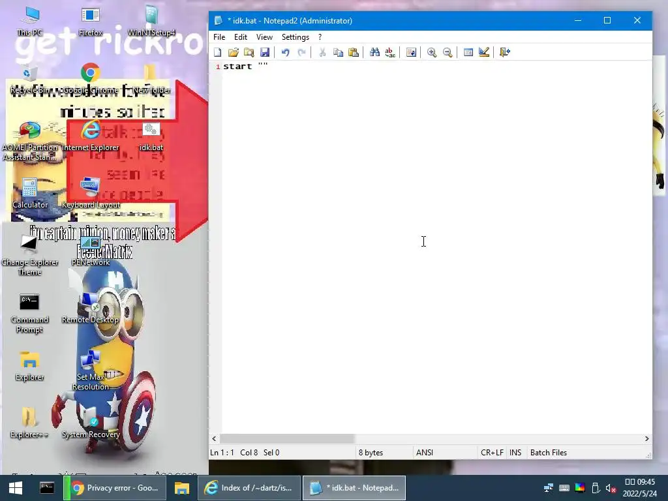Select the Command Prompt desktop icon
Viewport: 668px width, 501px height.
(x=29, y=313)
